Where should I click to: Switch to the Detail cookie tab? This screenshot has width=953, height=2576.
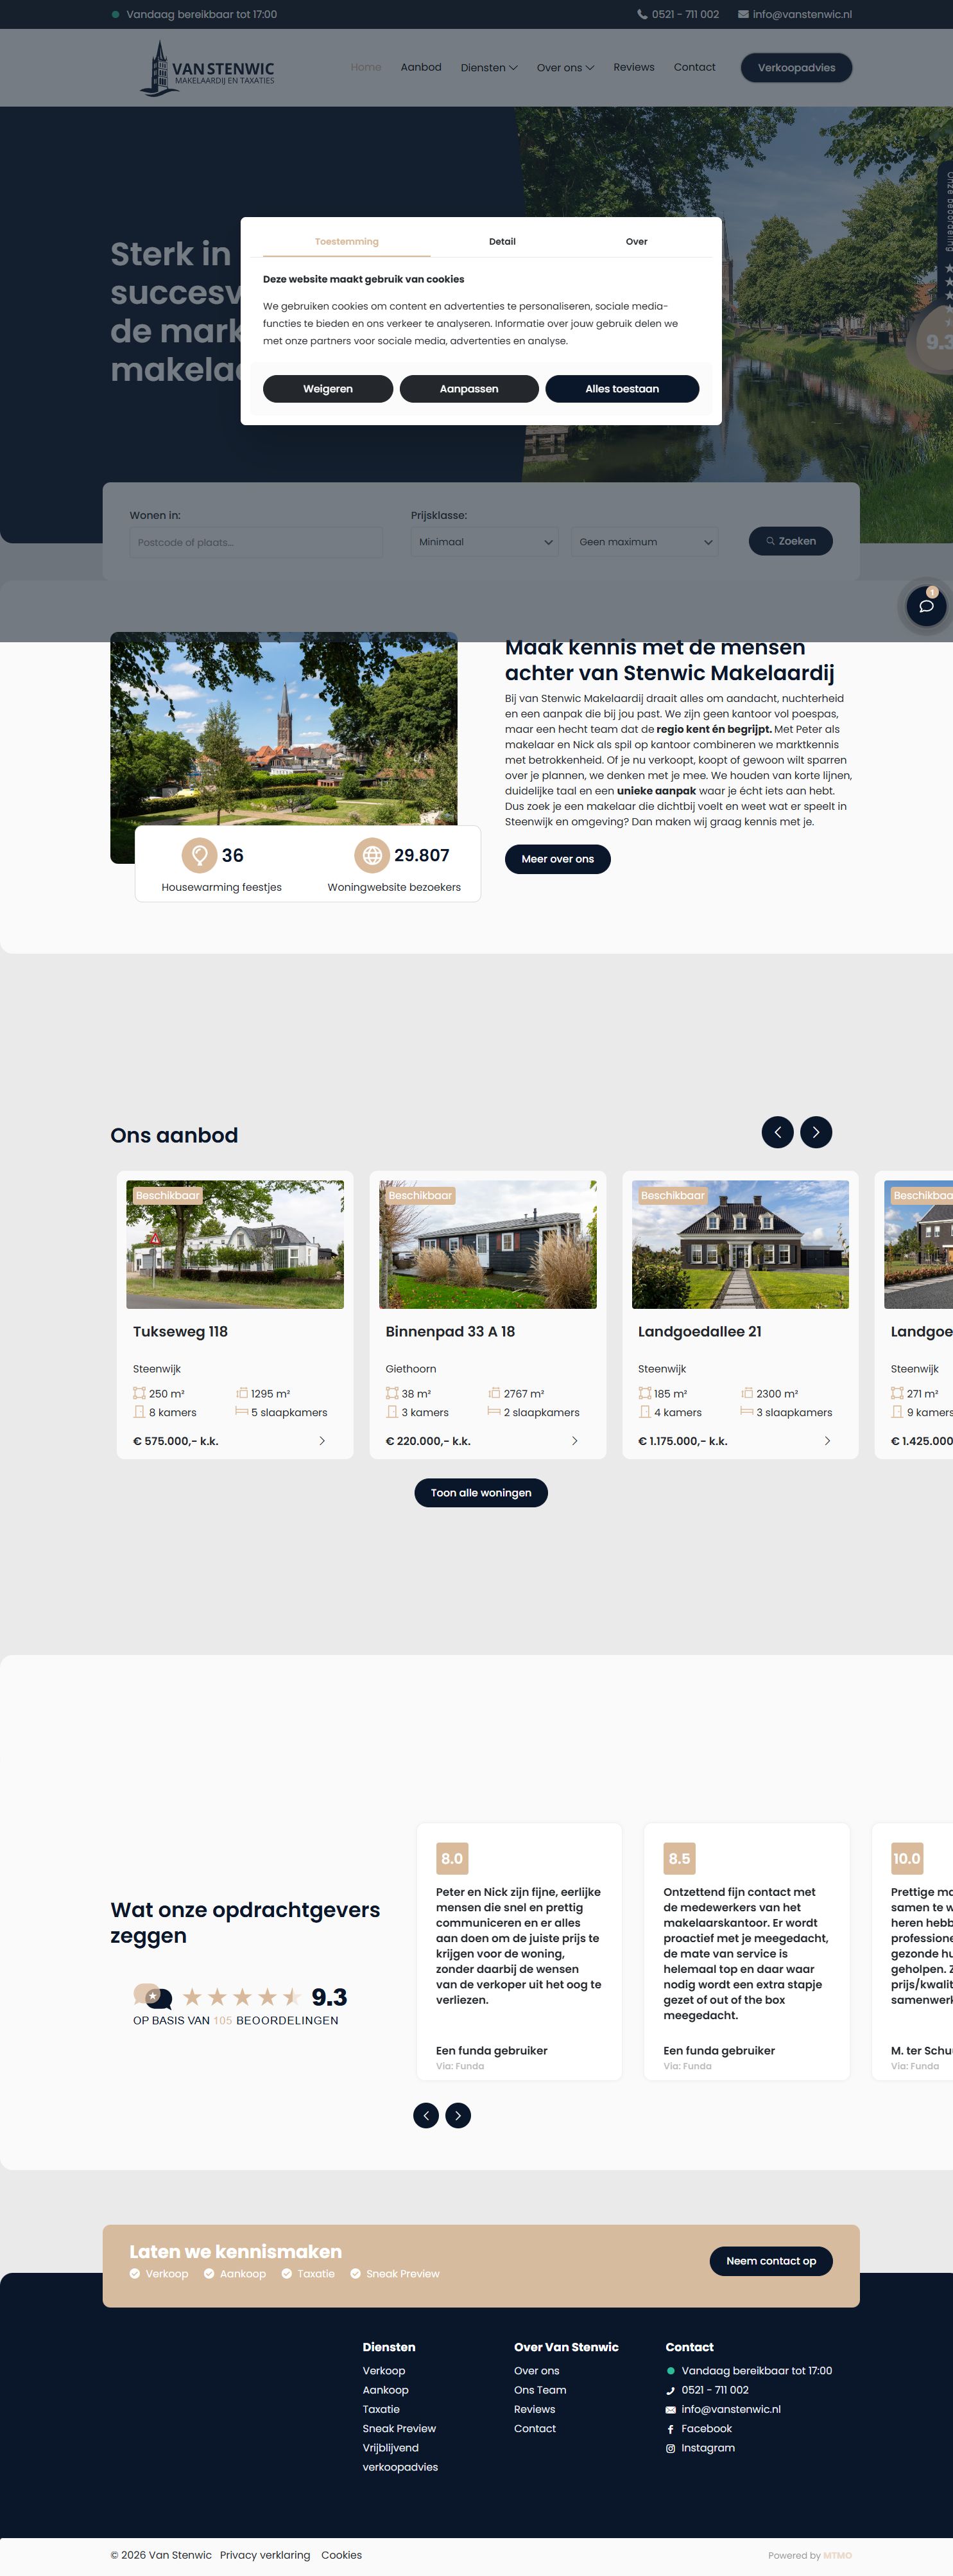[x=502, y=242]
